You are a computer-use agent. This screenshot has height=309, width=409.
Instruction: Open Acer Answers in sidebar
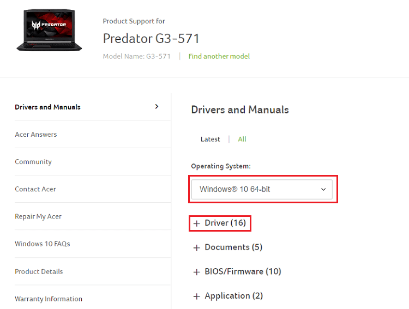pyautogui.click(x=36, y=134)
